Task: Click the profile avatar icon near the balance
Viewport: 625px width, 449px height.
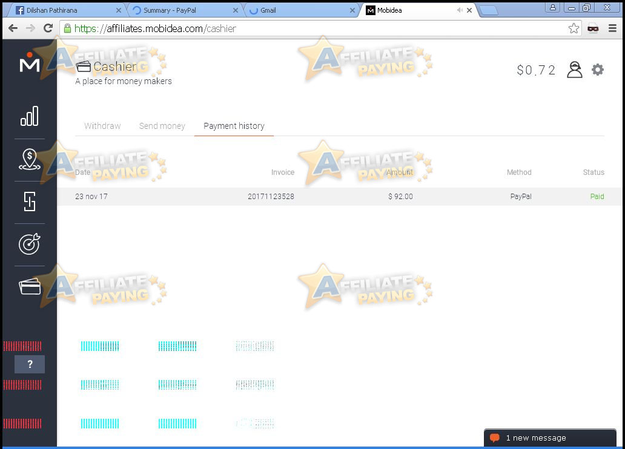Action: coord(574,69)
